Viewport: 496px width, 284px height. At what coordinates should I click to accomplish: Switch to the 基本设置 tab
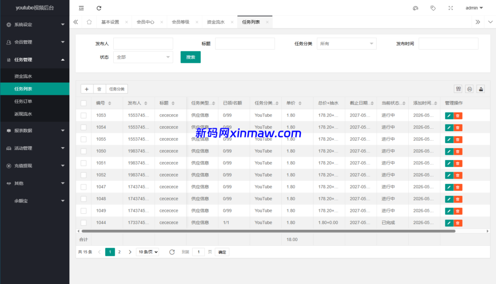[110, 22]
